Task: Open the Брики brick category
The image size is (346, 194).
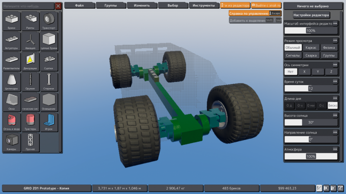Action: coord(12,21)
